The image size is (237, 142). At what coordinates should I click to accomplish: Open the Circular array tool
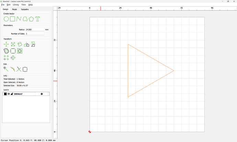13,58
